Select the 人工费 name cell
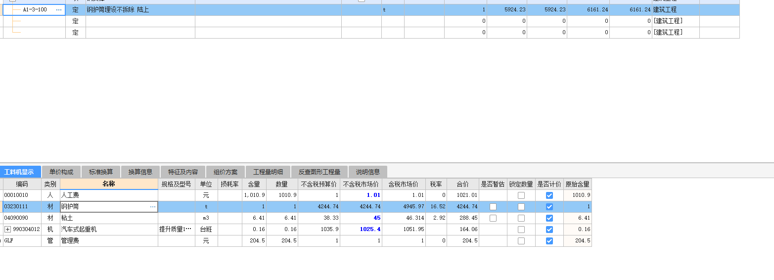The height and width of the screenshot is (280, 774). point(109,195)
